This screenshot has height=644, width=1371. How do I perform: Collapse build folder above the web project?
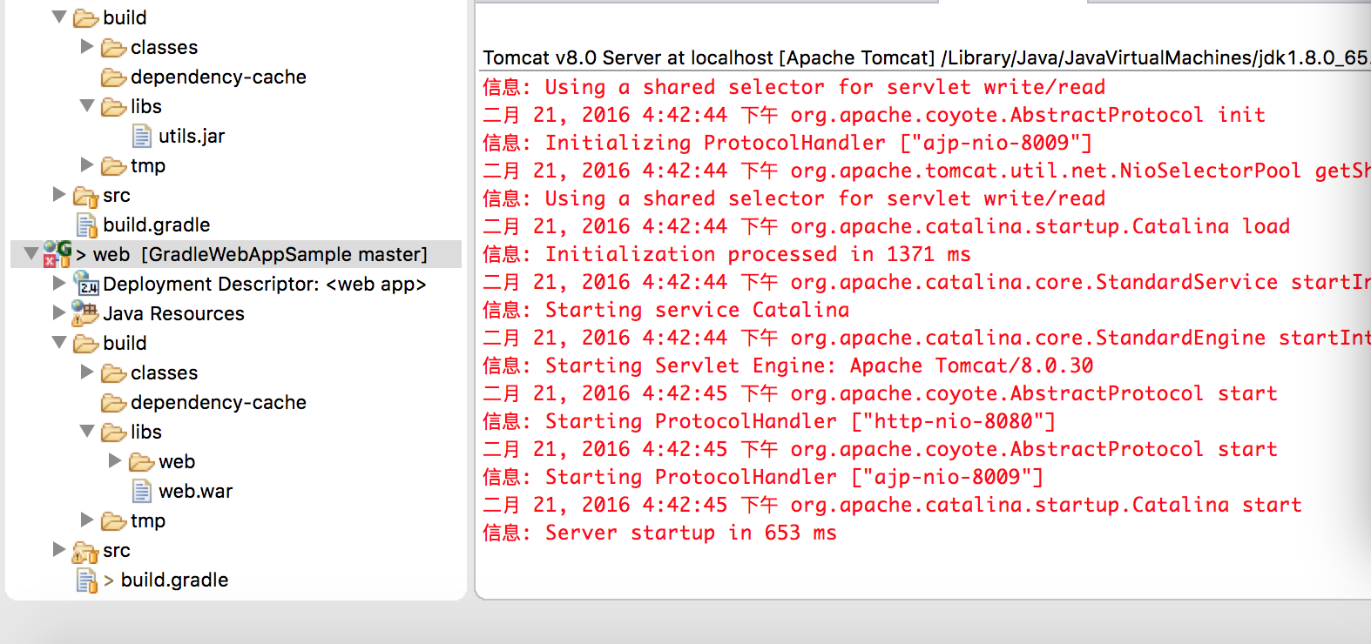click(59, 17)
